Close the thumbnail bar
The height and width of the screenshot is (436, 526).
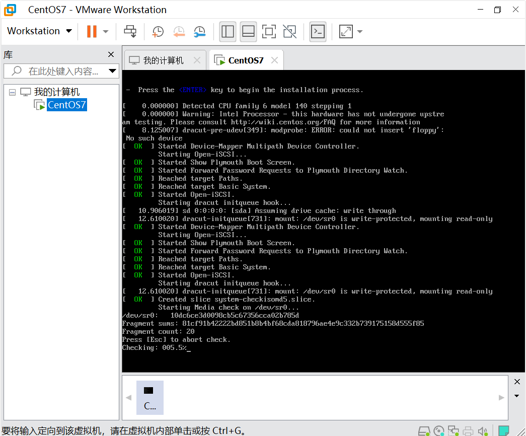[517, 382]
